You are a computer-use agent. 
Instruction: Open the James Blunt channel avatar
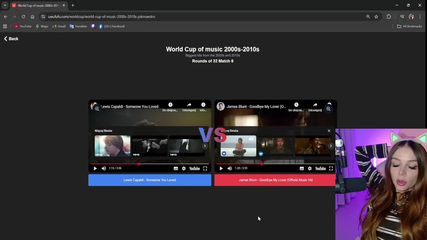(221, 106)
